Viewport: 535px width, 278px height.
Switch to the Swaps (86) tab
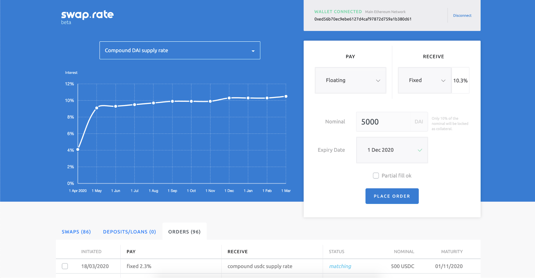click(x=76, y=232)
